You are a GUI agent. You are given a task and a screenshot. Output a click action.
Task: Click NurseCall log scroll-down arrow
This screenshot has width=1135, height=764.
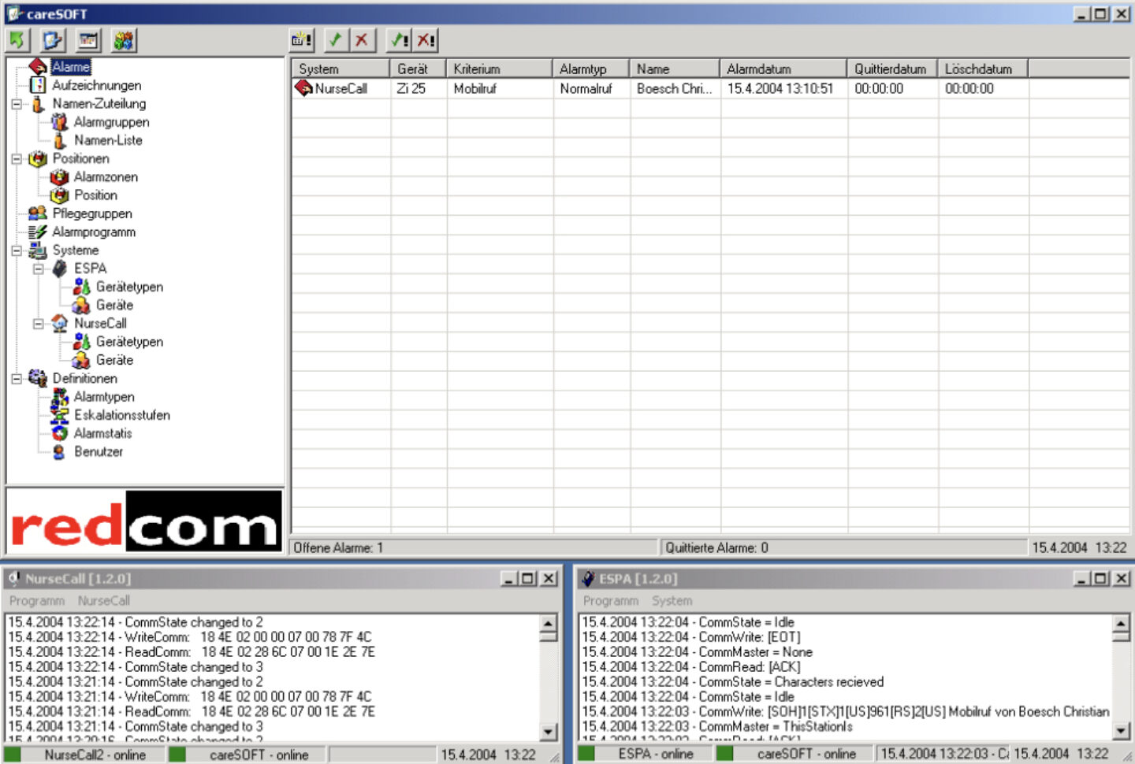click(549, 732)
